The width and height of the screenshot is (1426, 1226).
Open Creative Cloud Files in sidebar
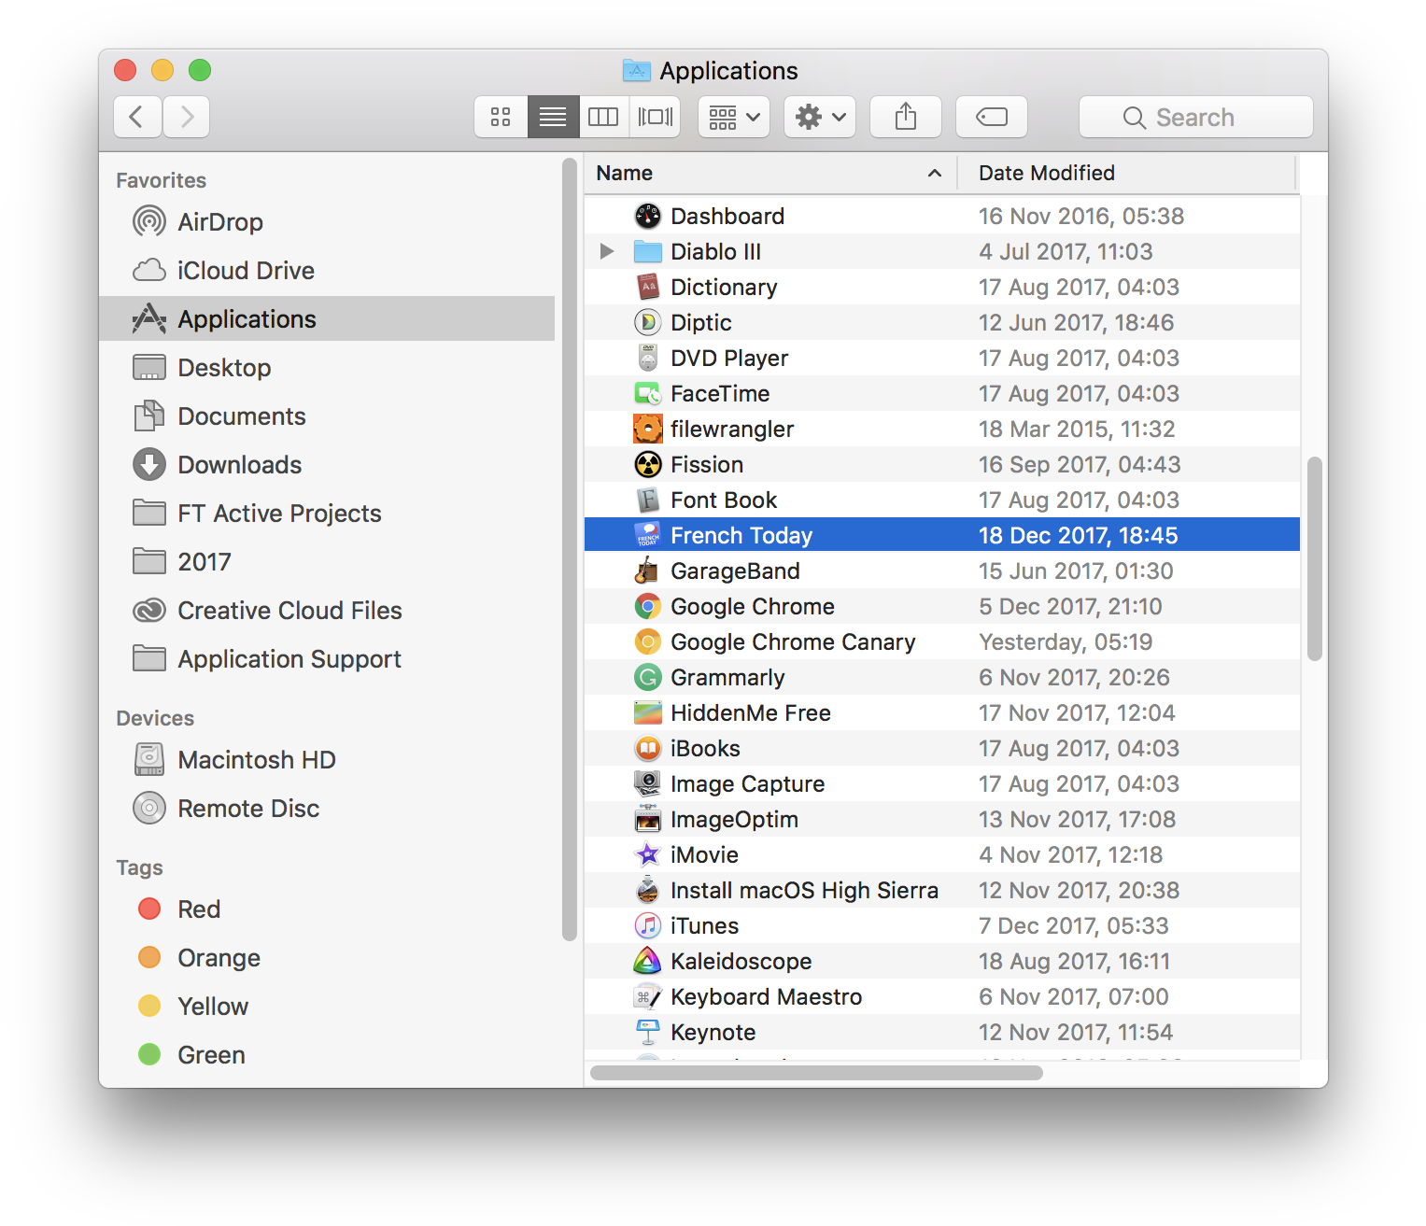327,611
